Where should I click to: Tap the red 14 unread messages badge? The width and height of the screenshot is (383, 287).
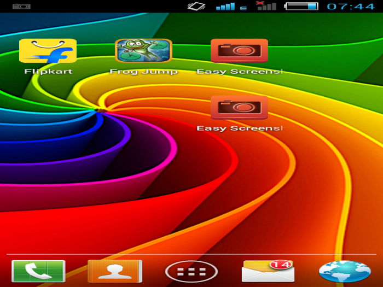click(x=281, y=264)
